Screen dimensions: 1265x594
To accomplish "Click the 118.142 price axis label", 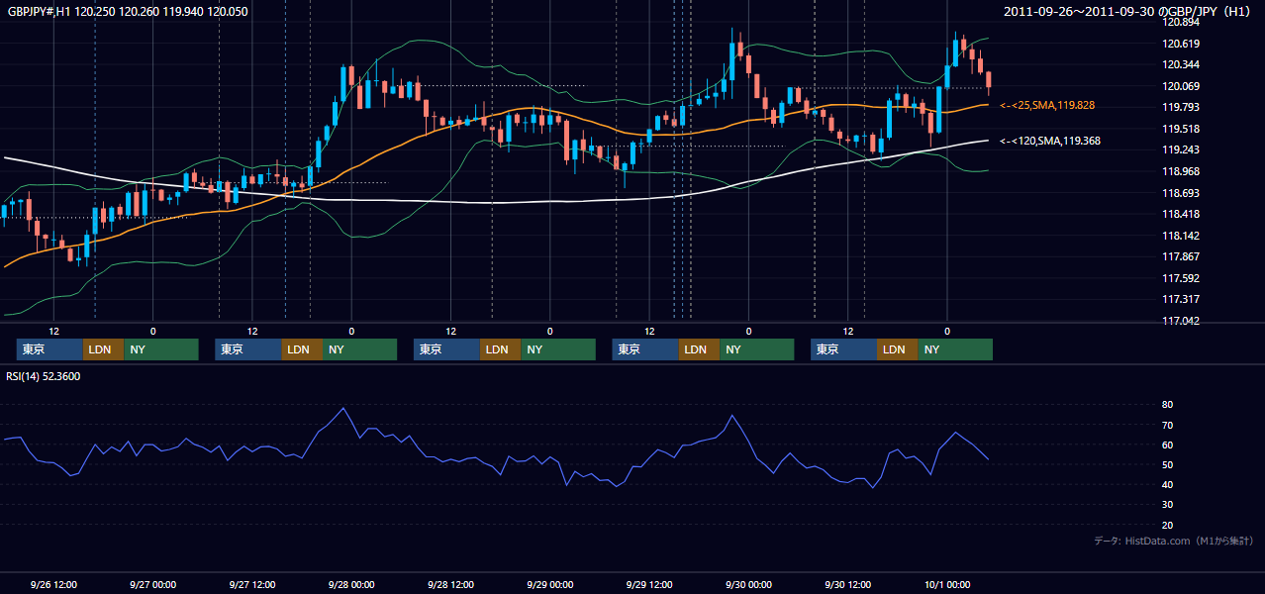I will 1180,236.
